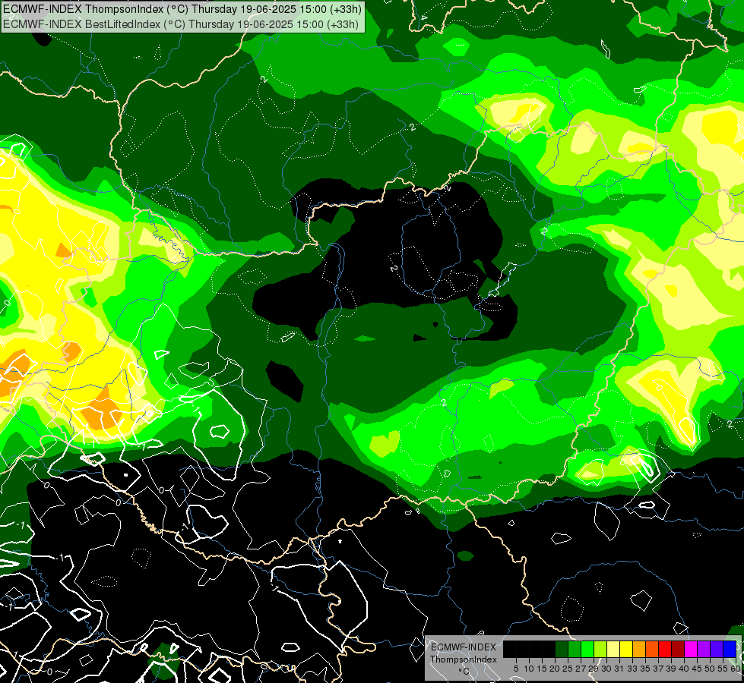Click the pale yellow 30–31 legend swatch

coord(613,649)
